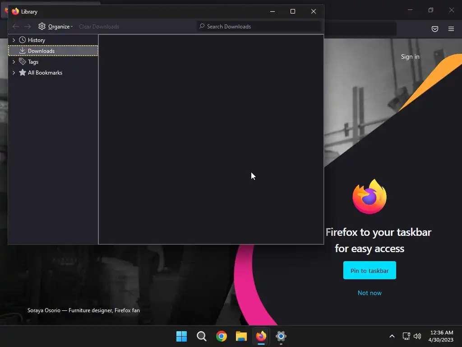Open Settings gear app in taskbar
The image size is (462, 347).
pyautogui.click(x=281, y=336)
